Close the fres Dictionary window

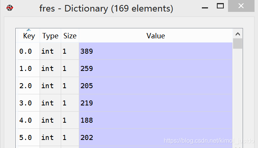(x=241, y=6)
